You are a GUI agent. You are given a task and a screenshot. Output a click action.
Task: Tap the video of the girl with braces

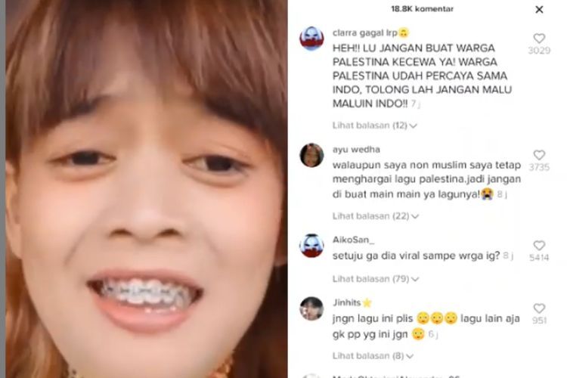pyautogui.click(x=147, y=189)
